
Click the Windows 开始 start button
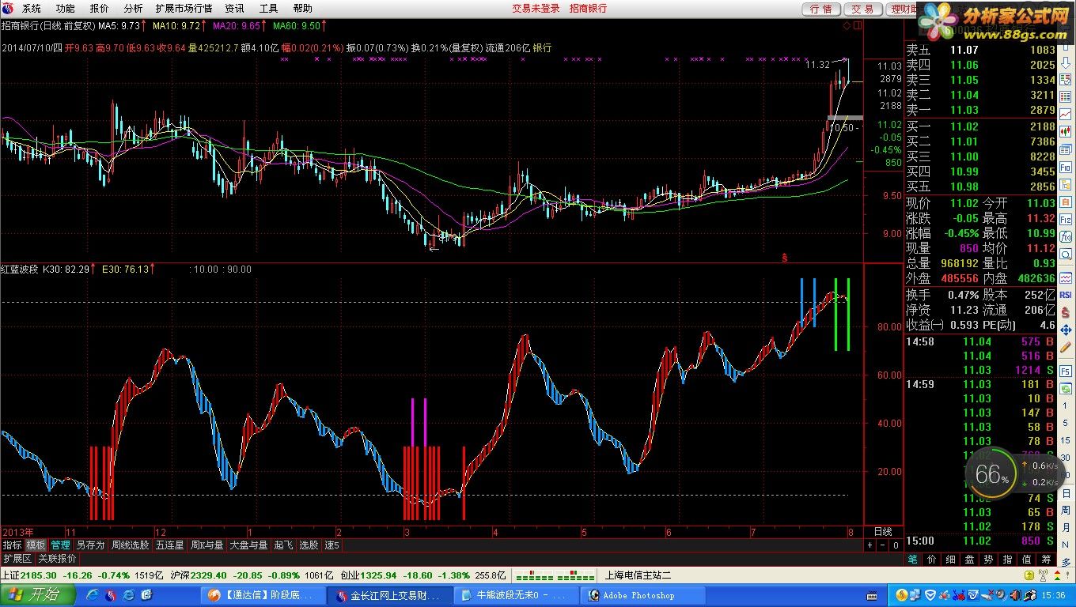[38, 595]
